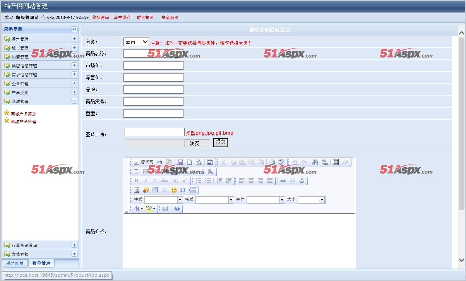
Task: Toggle italic formatting in editor
Action: (x=146, y=181)
